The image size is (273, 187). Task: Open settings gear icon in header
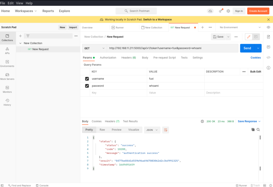tap(228, 11)
